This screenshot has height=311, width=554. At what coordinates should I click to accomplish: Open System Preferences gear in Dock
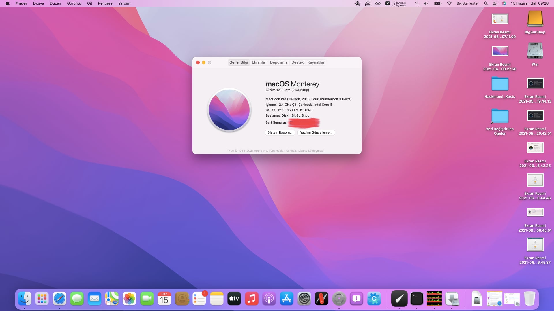click(x=304, y=299)
